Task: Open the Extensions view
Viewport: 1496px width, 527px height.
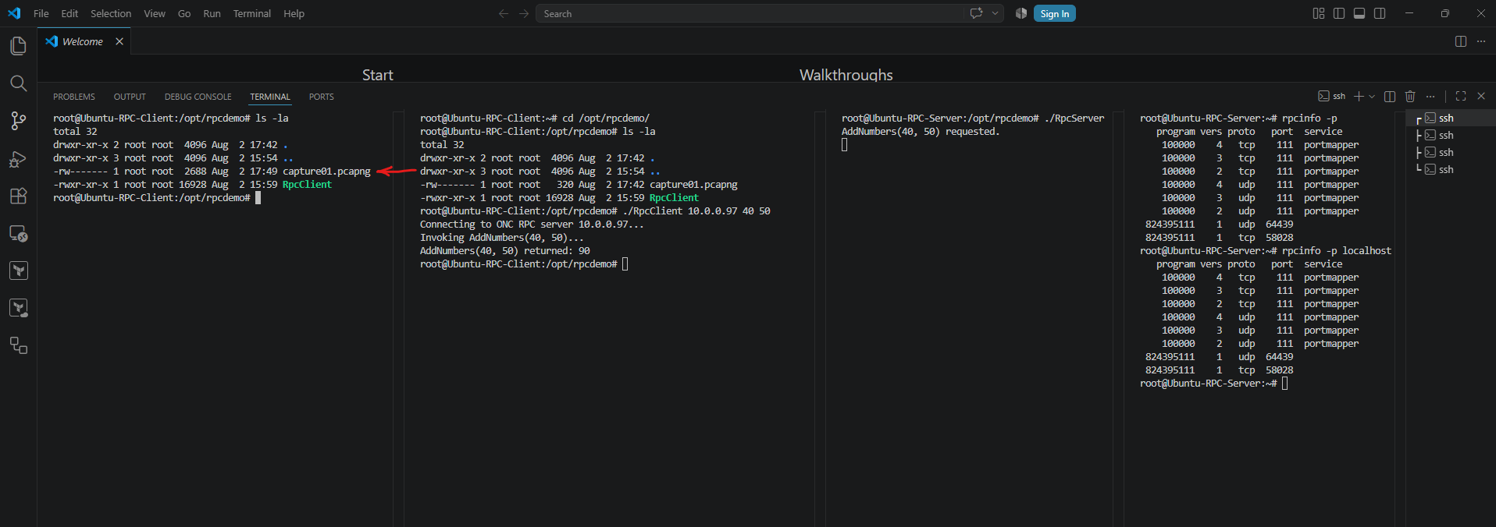Action: [x=18, y=196]
